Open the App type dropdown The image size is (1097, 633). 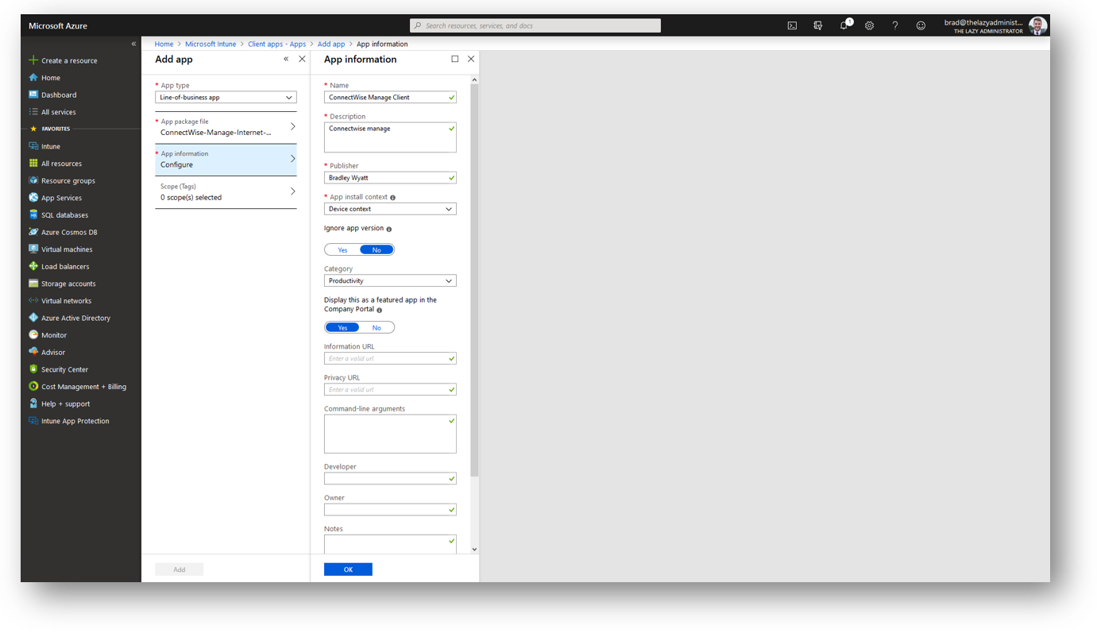tap(226, 97)
